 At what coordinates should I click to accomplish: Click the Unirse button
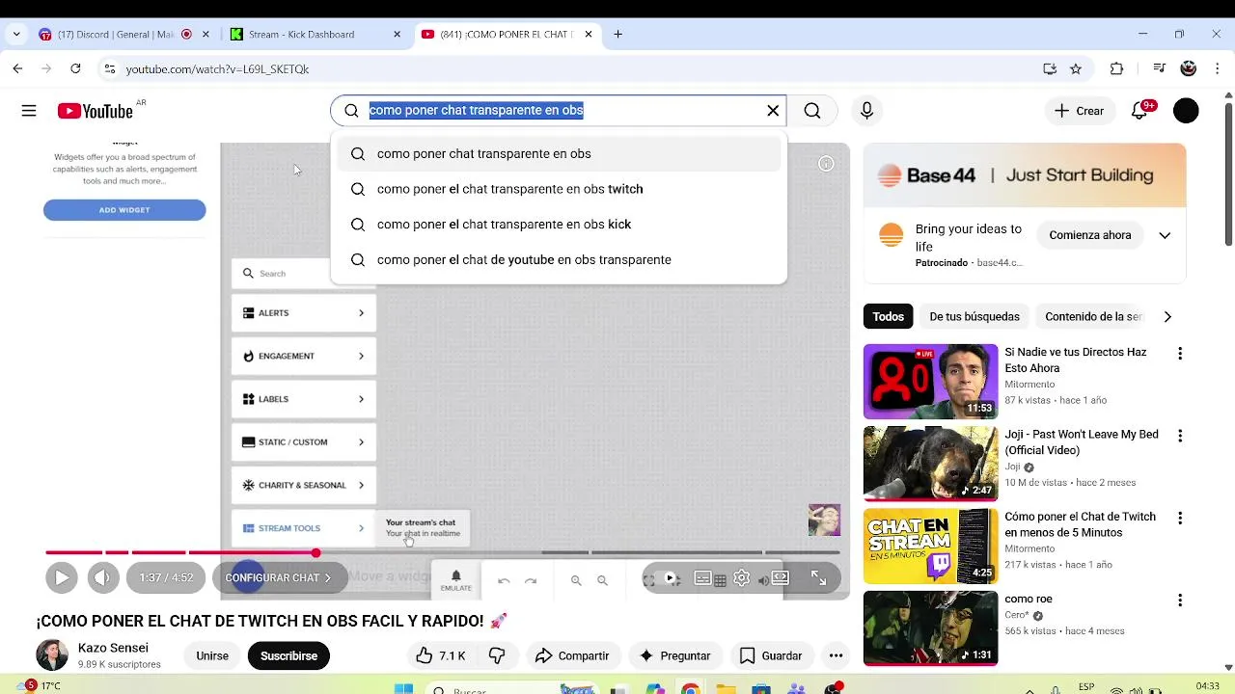tap(212, 656)
